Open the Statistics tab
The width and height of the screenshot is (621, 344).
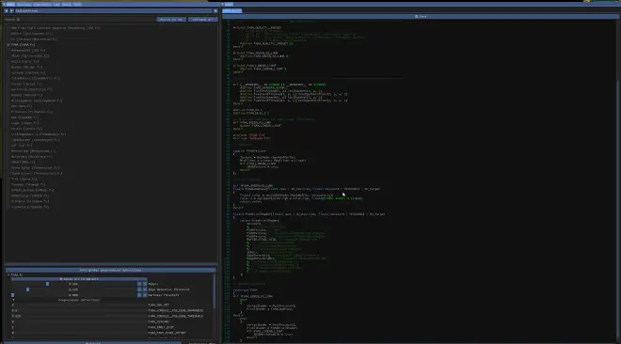pyautogui.click(x=41, y=4)
